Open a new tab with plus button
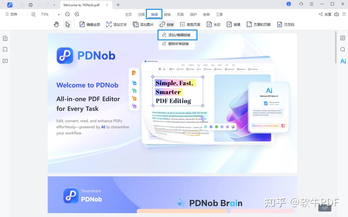 click(118, 5)
